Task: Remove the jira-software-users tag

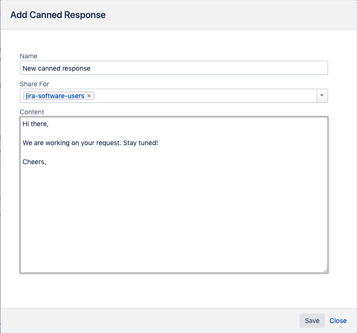Action: (x=89, y=96)
